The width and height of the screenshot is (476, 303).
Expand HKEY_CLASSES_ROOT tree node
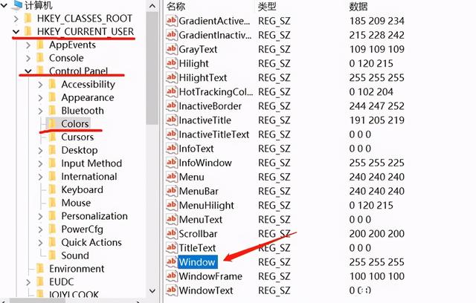[16, 19]
